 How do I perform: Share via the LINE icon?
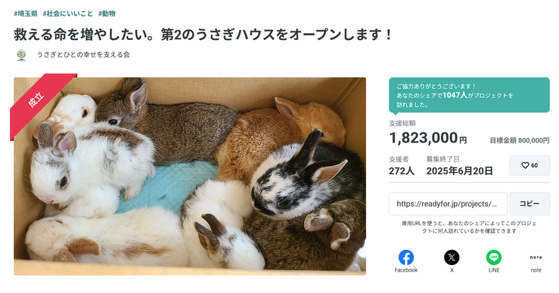[494, 258]
